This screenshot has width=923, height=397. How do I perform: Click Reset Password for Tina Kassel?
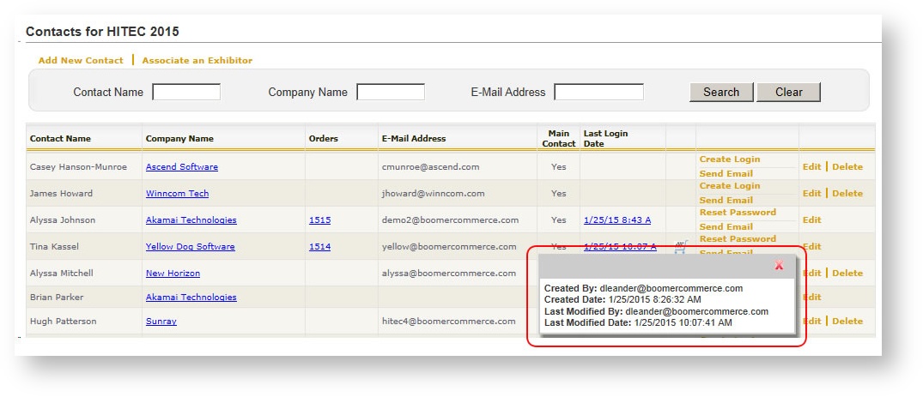click(738, 238)
